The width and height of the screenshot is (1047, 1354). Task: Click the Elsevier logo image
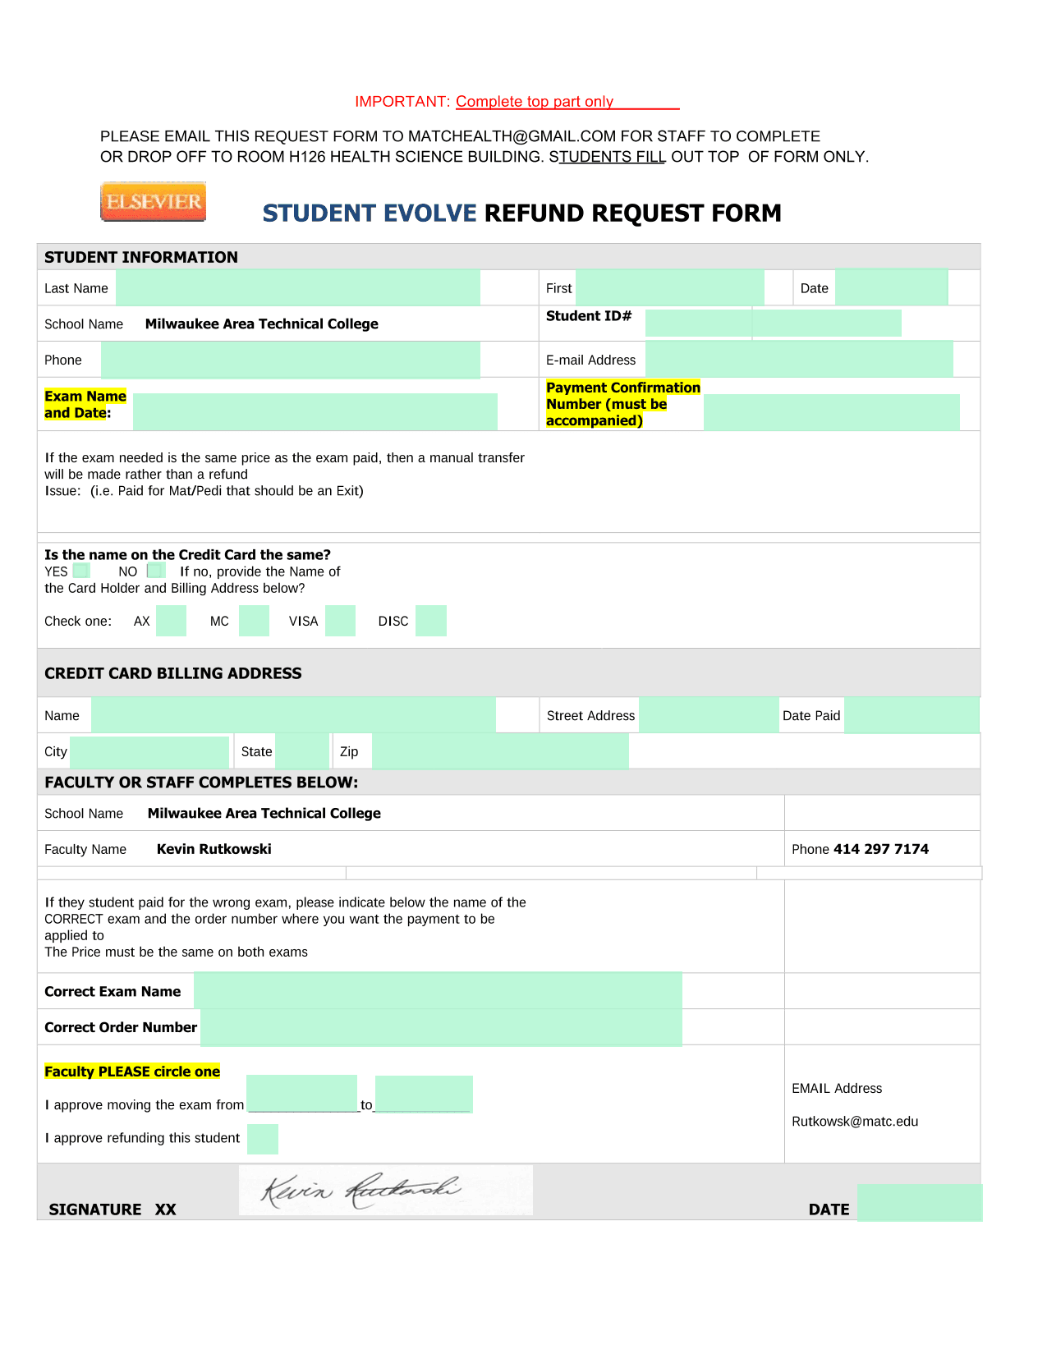click(153, 202)
